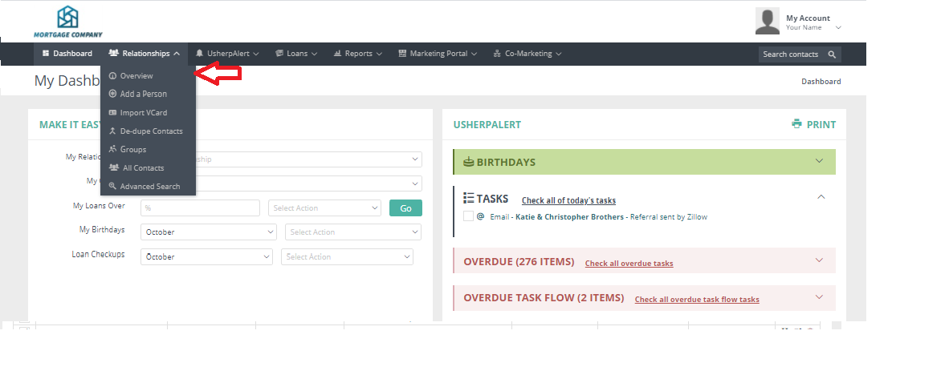
Task: Open the My Birthdays October dropdown
Action: [x=209, y=232]
